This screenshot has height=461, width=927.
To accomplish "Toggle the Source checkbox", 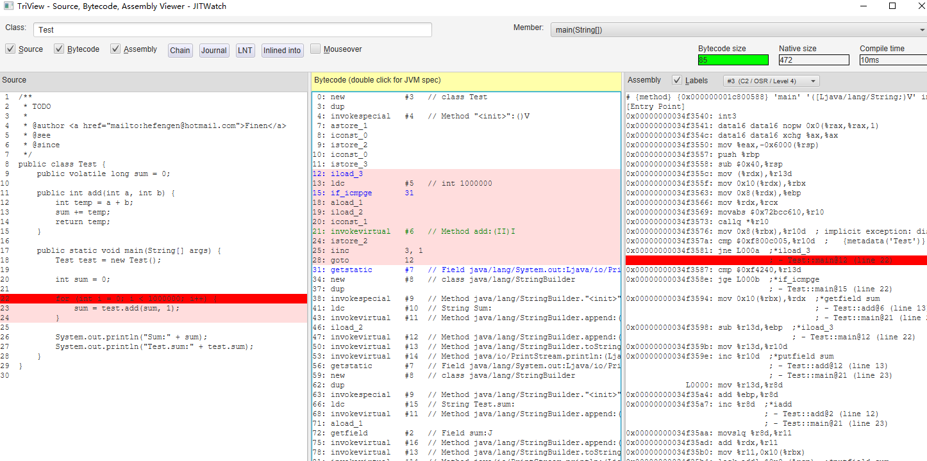I will point(10,49).
